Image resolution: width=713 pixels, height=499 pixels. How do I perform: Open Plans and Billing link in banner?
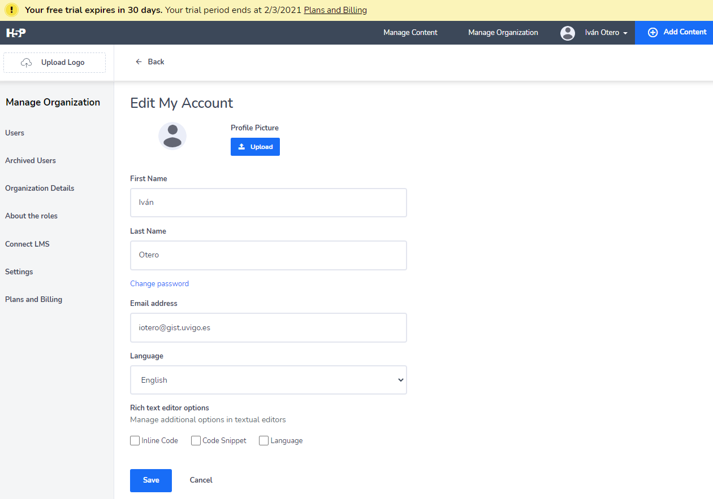click(335, 10)
